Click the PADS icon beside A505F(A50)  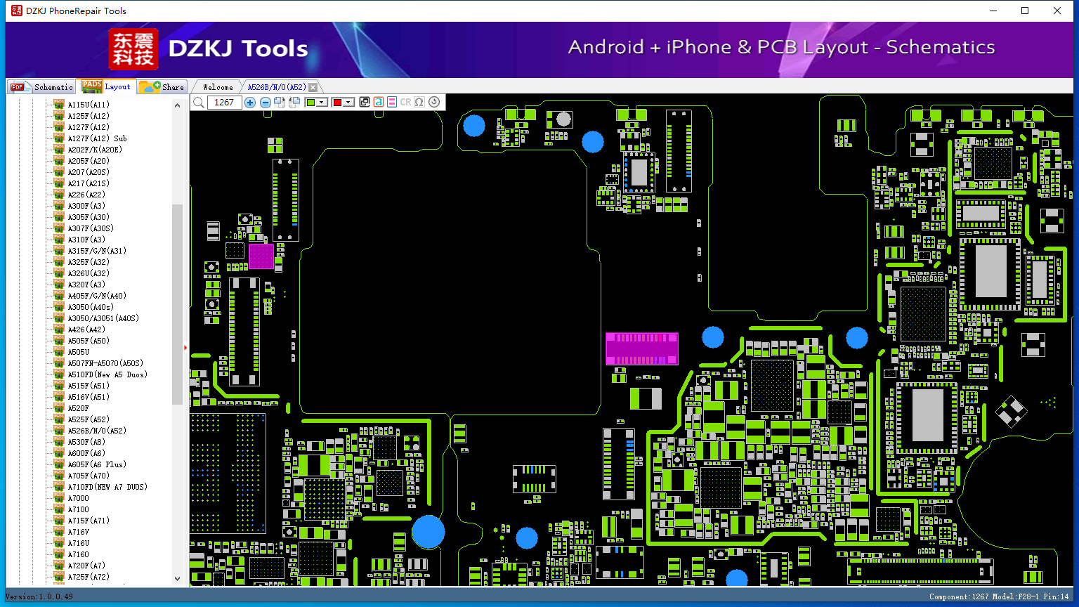pos(59,341)
